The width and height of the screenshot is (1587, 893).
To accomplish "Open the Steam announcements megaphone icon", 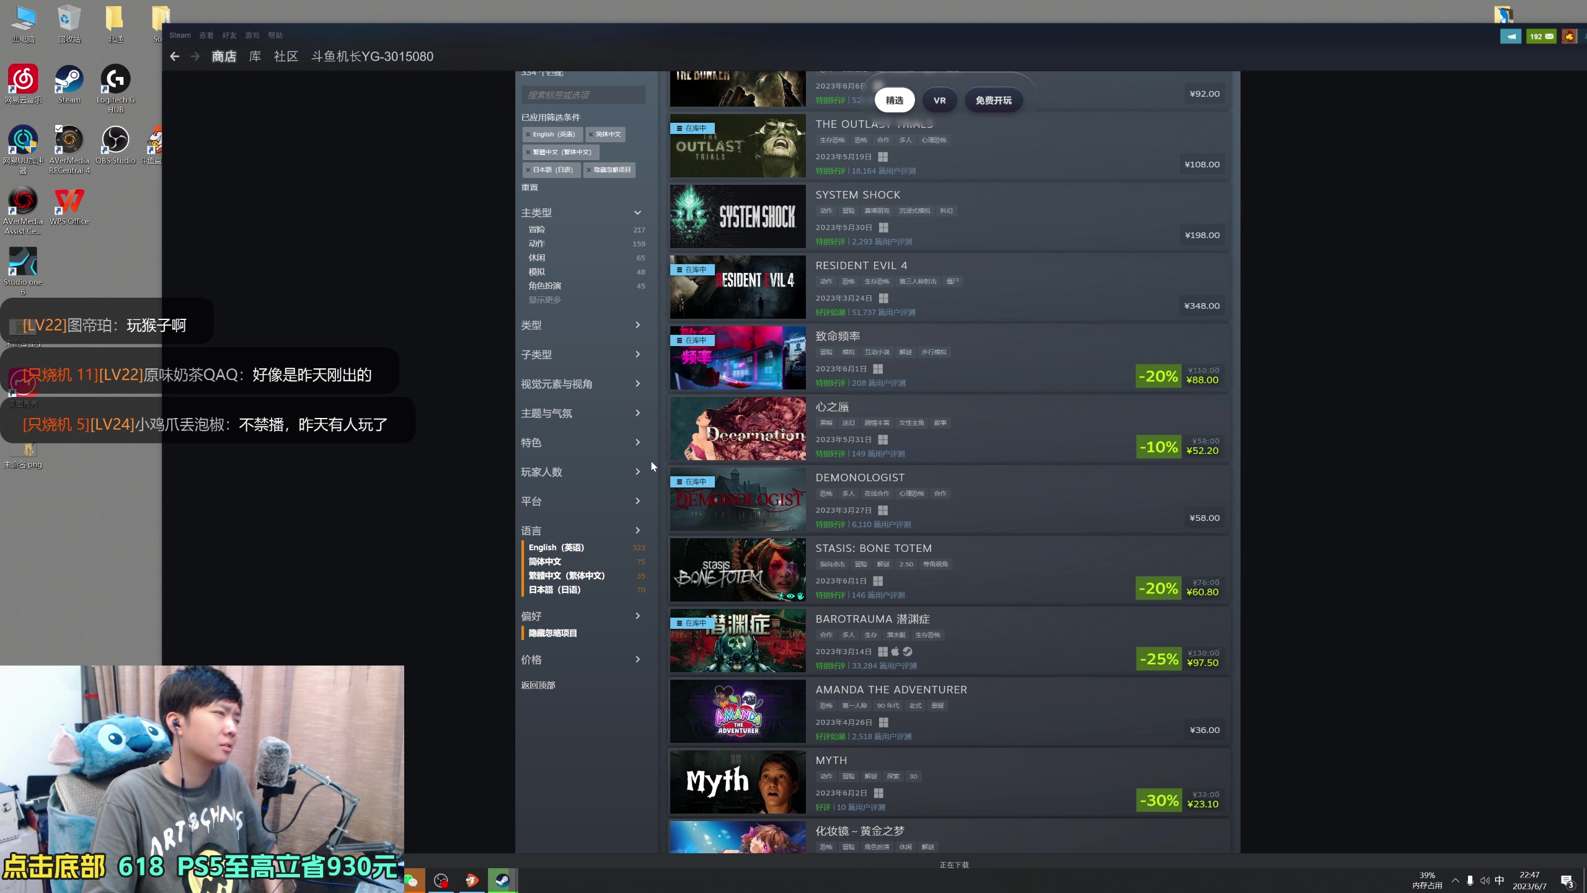I will pyautogui.click(x=1510, y=37).
